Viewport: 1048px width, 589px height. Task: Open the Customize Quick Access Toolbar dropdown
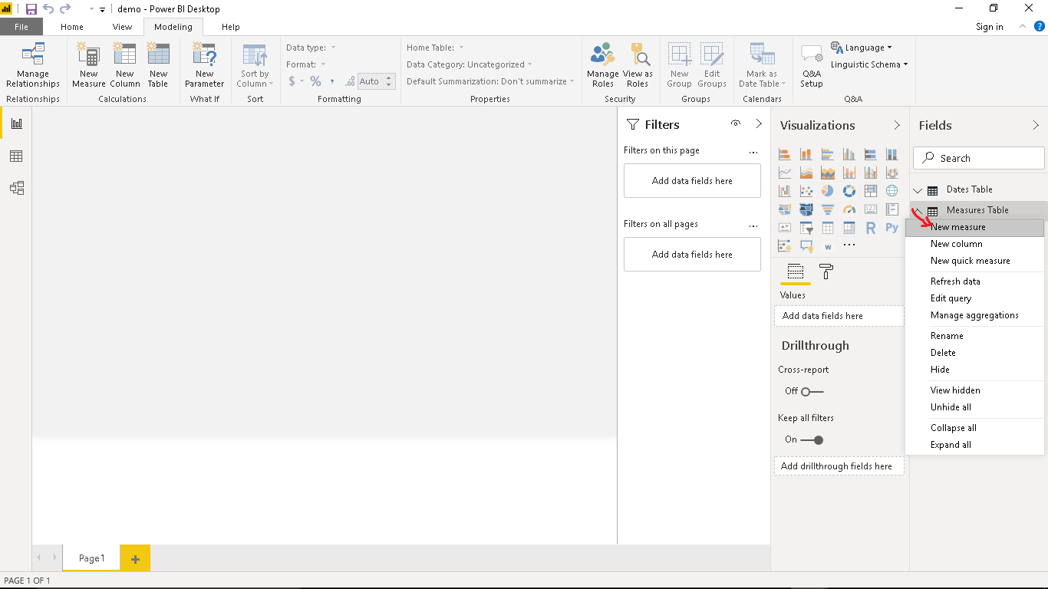coord(102,9)
